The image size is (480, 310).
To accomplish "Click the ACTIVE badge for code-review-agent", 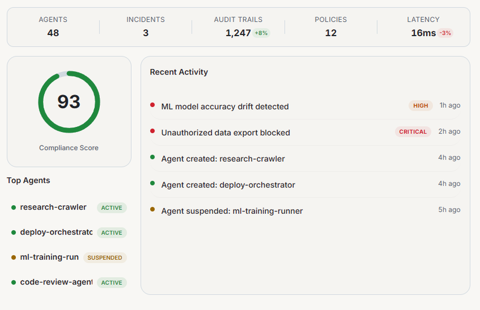I will coord(112,283).
